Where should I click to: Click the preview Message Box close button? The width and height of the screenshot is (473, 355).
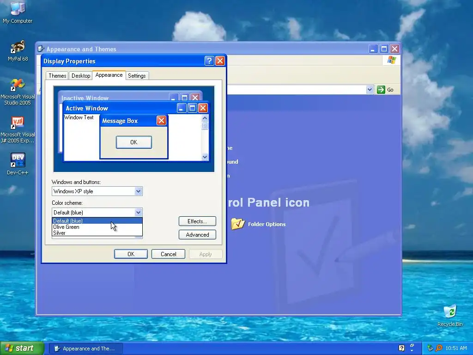(161, 121)
